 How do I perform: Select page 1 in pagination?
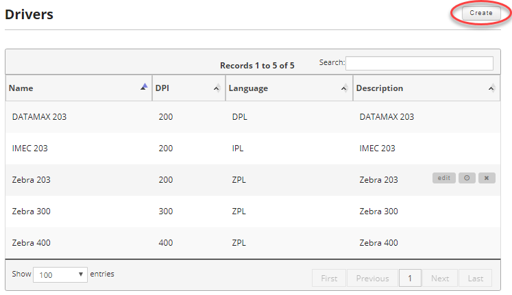coord(410,278)
